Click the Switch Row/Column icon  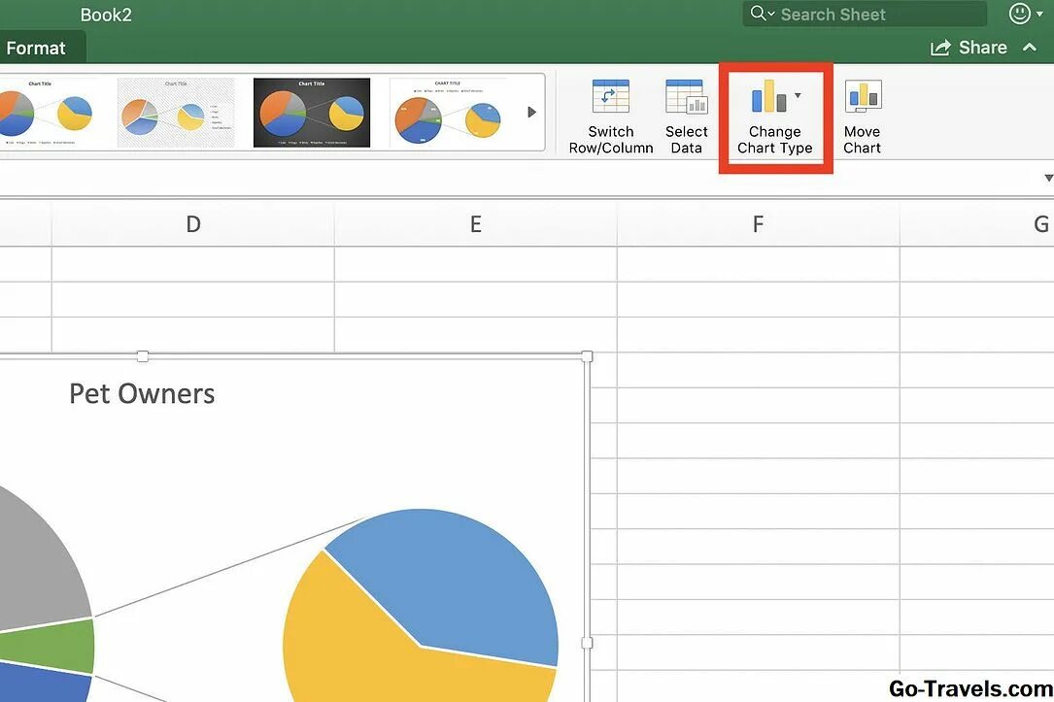click(x=610, y=97)
